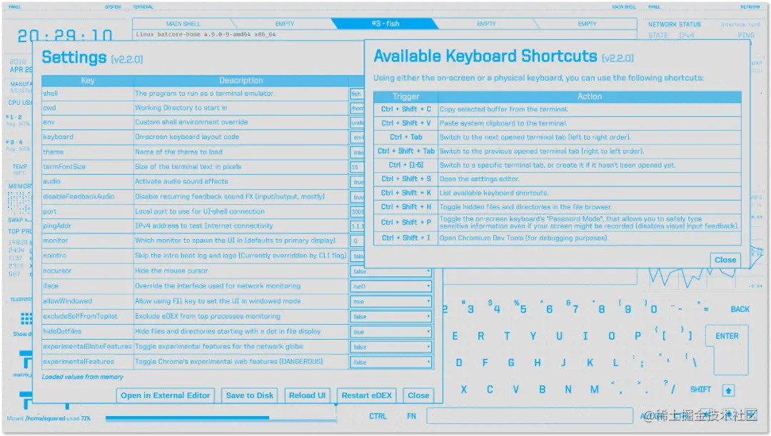This screenshot has width=771, height=436.
Task: Click the 'Ctrl + Shift + S' trigger cell
Action: coord(405,179)
